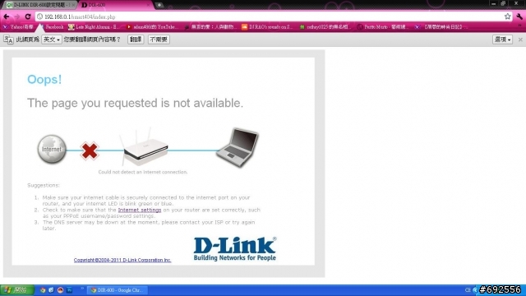526x296 pixels.
Task: Click the translate bar language icon
Action: (x=8, y=39)
